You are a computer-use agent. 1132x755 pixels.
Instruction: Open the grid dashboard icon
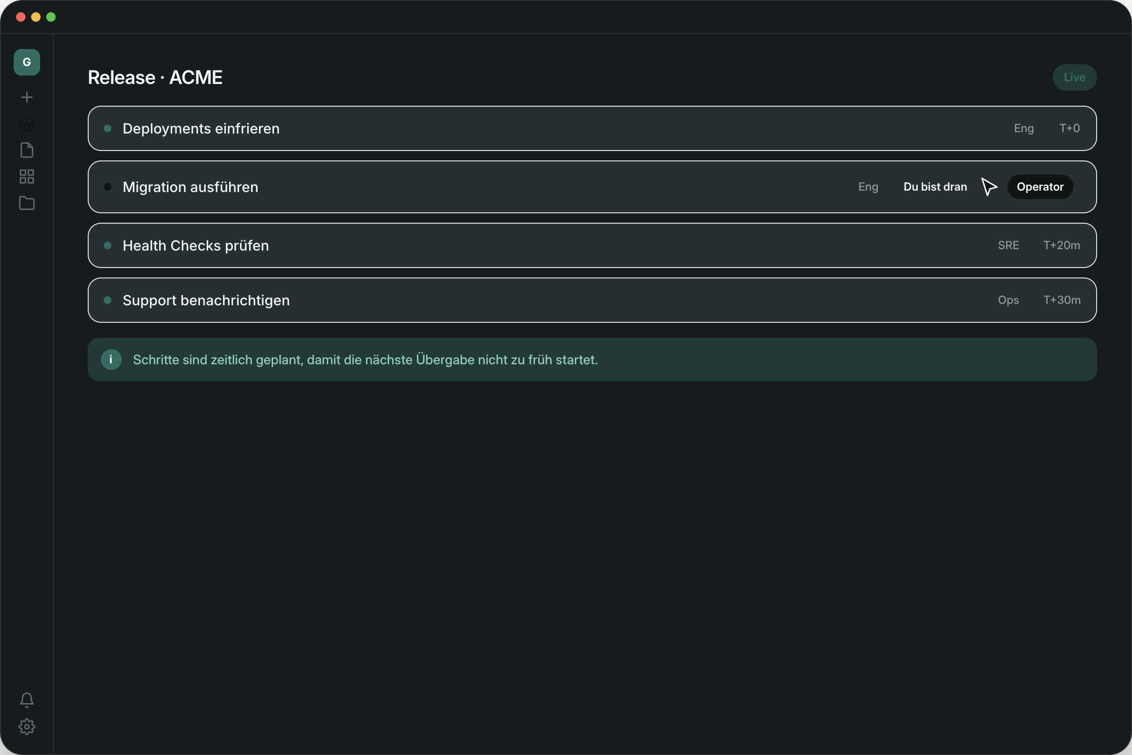pyautogui.click(x=27, y=176)
